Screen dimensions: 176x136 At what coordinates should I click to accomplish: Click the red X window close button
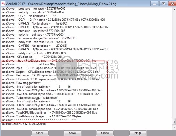[172, 4]
